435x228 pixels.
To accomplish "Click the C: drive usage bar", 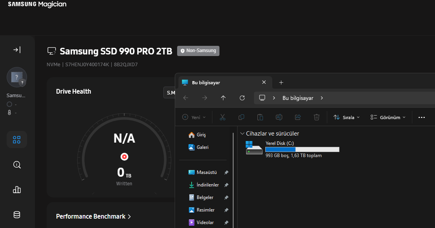I will 302,150.
